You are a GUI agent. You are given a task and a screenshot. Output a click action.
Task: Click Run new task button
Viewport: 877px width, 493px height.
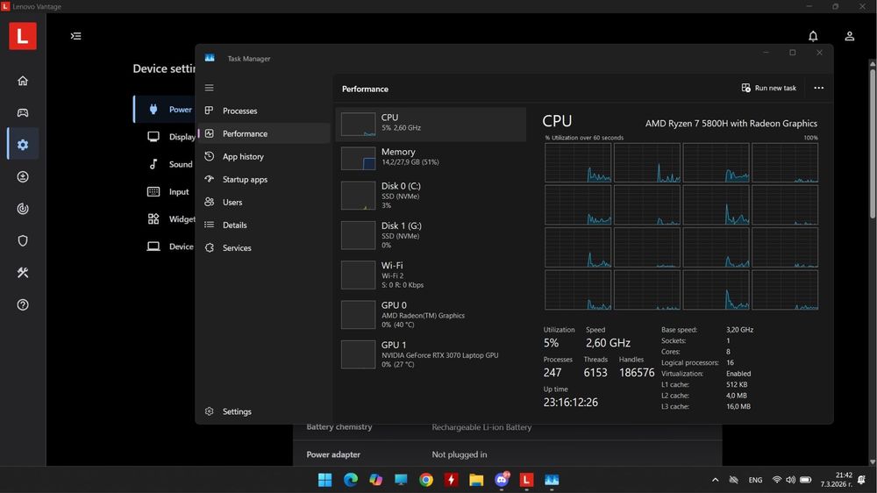coord(769,88)
